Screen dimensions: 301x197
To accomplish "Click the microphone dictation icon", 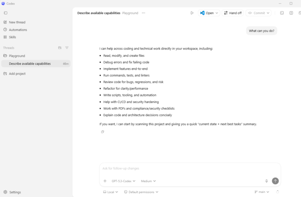I will [x=266, y=181].
